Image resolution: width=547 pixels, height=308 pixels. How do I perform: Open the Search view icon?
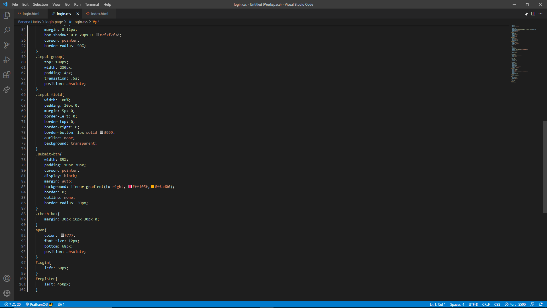click(x=7, y=30)
